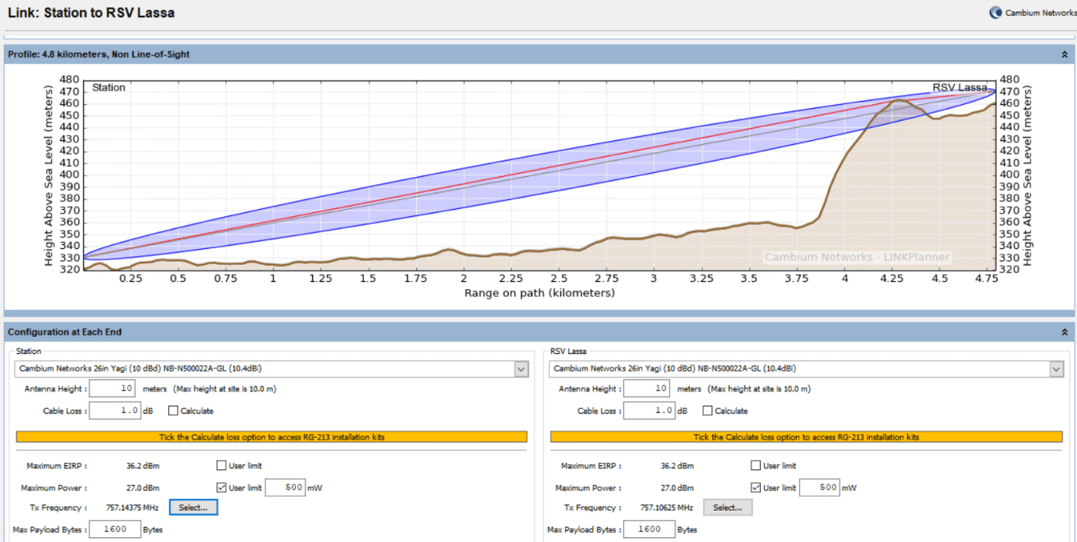Focus RSV Lassa Max Payload Bytes field
This screenshot has width=1077, height=542.
649,529
